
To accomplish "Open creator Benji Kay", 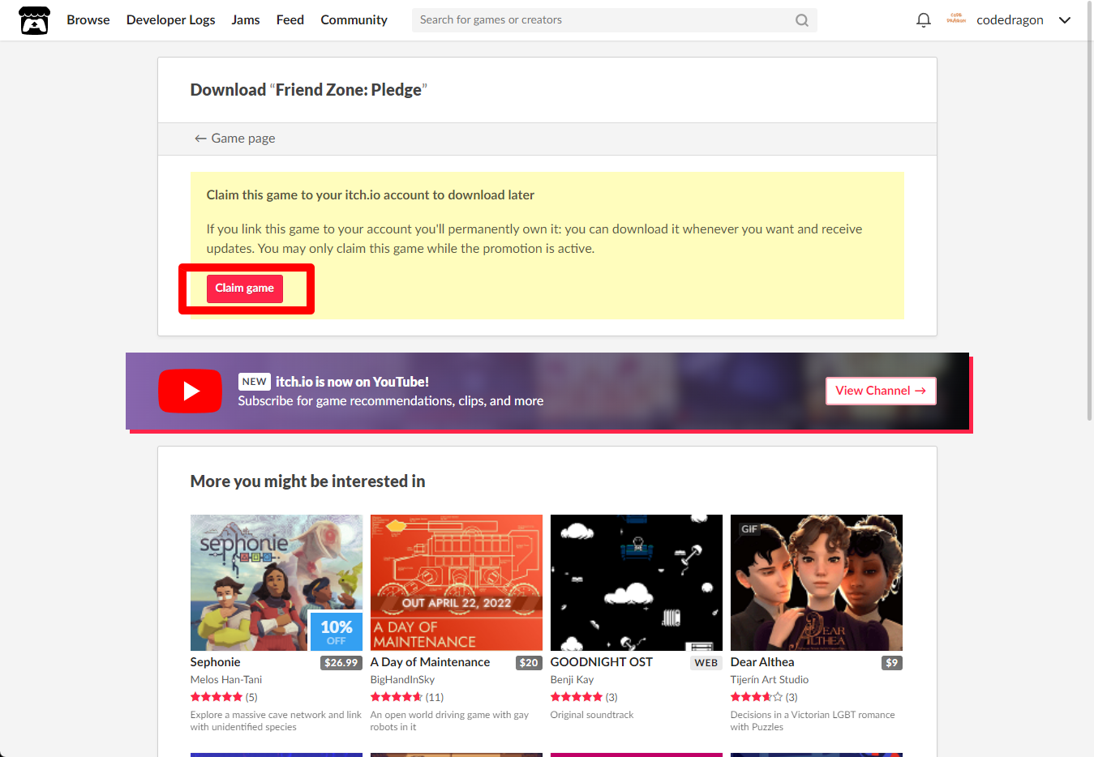I will click(573, 680).
